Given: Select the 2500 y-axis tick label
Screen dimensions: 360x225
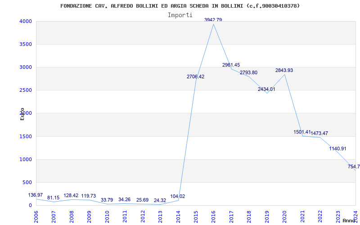Looking at the screenshot, I should click(x=24, y=90).
